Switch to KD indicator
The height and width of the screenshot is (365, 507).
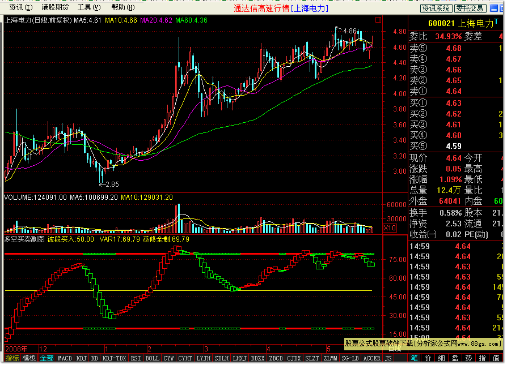click(x=94, y=358)
